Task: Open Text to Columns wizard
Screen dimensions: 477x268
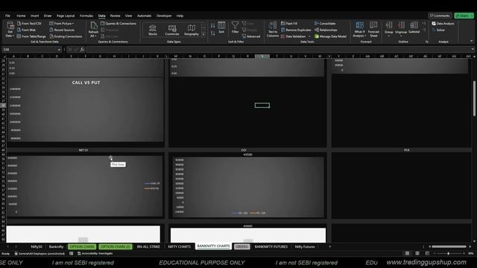Action: click(273, 30)
